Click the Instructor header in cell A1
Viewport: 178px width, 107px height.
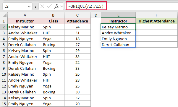[x=25, y=21]
